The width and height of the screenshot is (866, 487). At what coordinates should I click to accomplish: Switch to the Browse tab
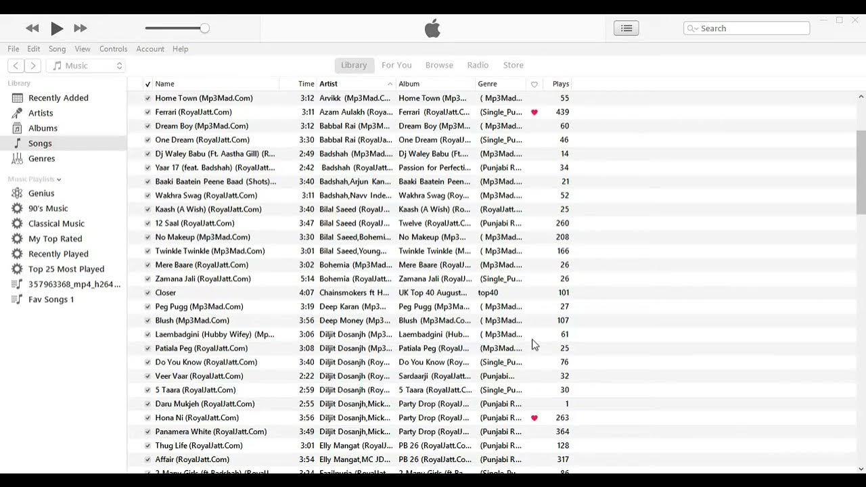(x=439, y=65)
